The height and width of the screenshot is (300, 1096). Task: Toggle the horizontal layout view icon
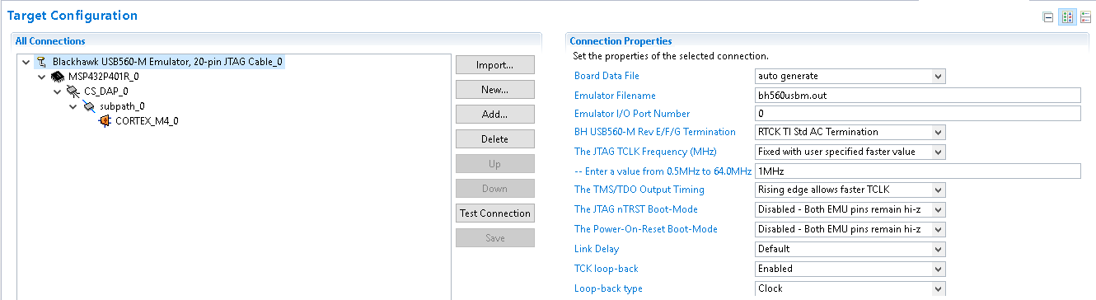click(x=1068, y=17)
